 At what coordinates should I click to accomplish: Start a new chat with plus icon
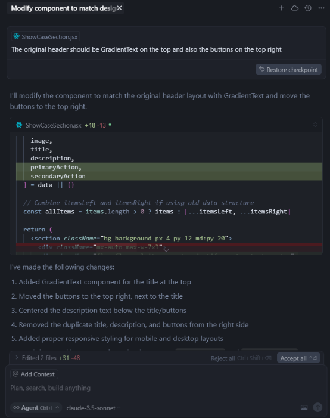281,8
